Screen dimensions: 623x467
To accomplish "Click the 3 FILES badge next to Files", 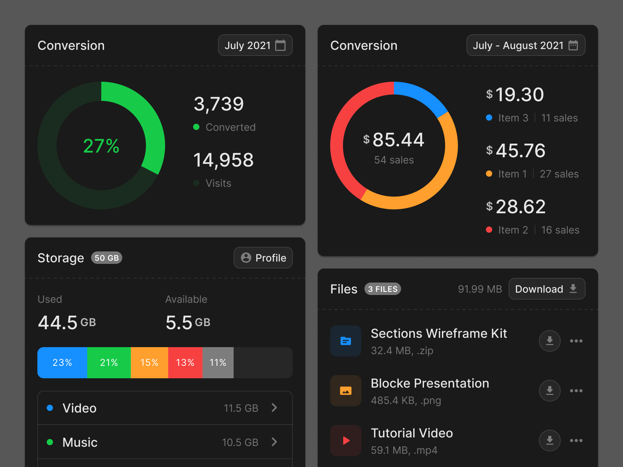I will [383, 289].
